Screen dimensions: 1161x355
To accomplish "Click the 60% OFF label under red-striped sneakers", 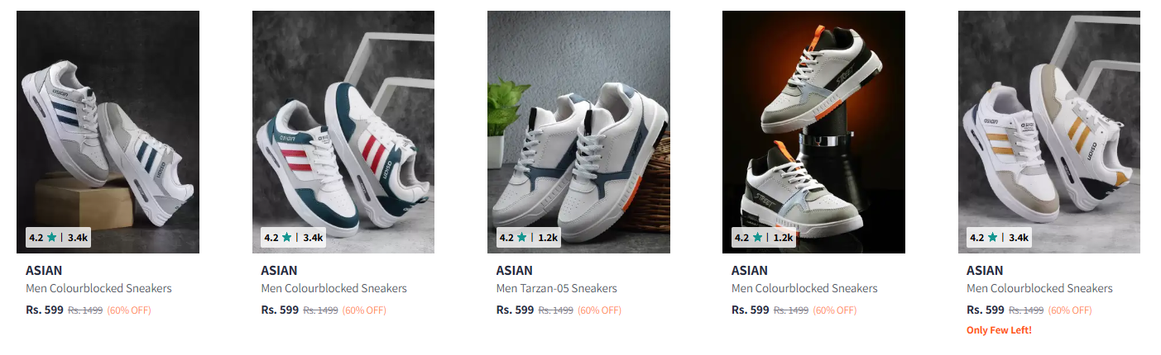I will coord(364,310).
